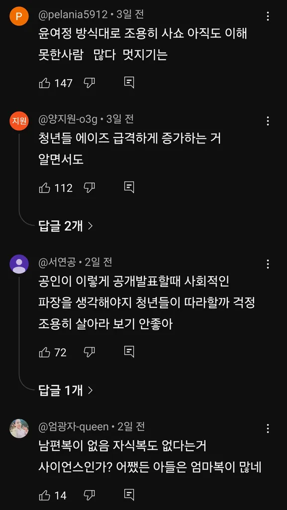Reply to the @pelania5912 comment
Image resolution: width=287 pixels, height=510 pixels.
pyautogui.click(x=129, y=83)
